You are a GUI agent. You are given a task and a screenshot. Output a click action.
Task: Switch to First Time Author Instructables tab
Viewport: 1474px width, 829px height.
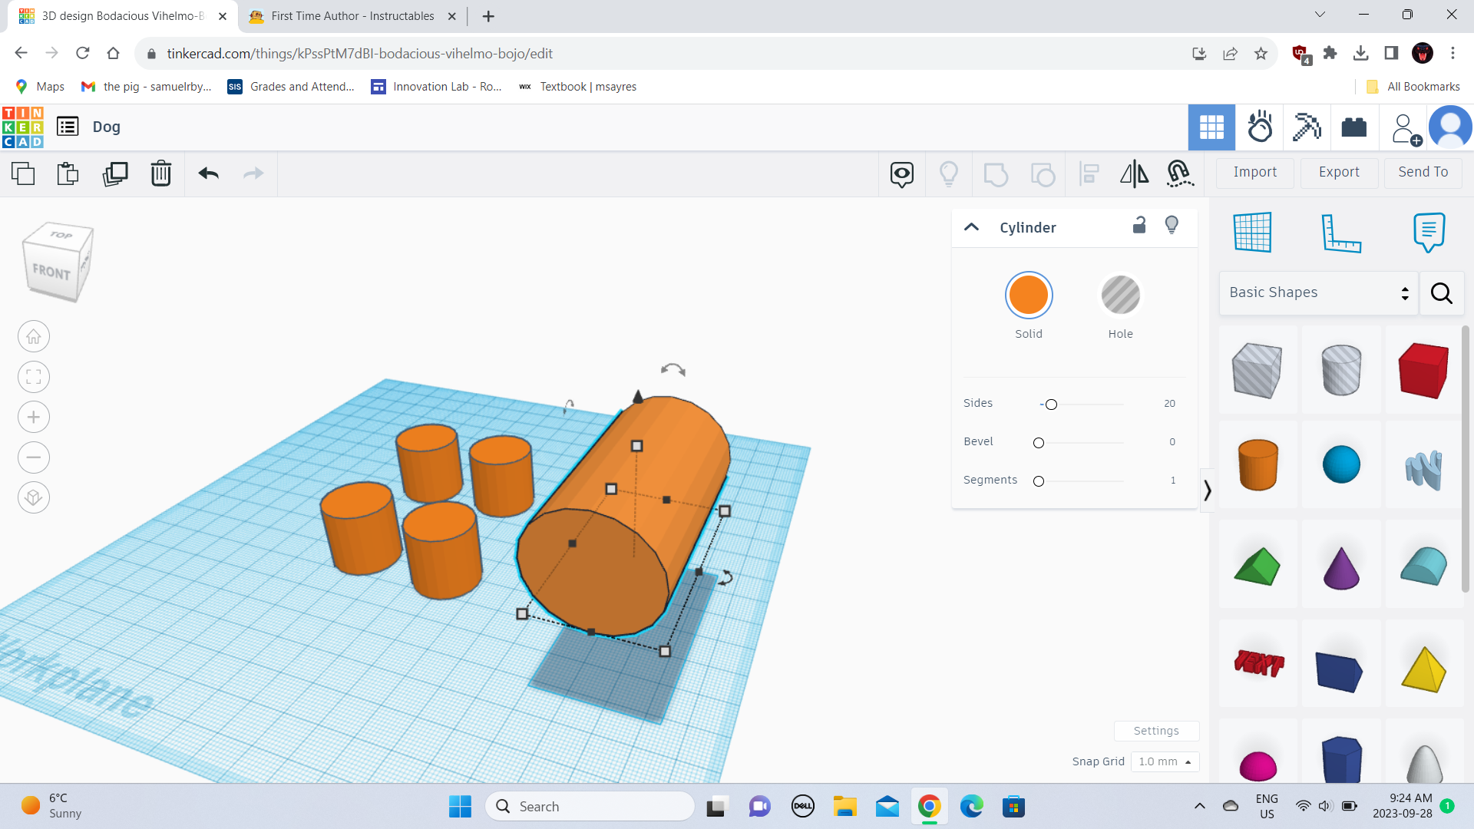pyautogui.click(x=352, y=15)
